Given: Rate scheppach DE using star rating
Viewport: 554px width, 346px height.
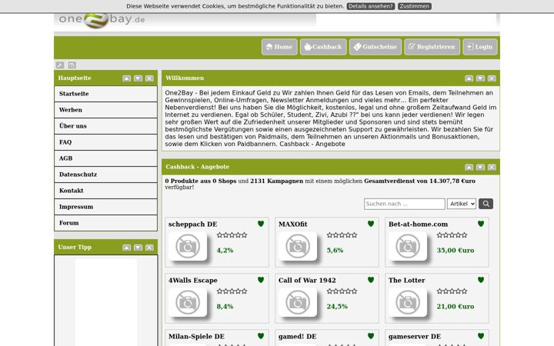Looking at the screenshot, I should (x=232, y=235).
